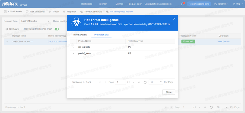Open the Cacti 1.2.24 threat intelligence link
This screenshot has height=113, width=245.
[x=57, y=41]
